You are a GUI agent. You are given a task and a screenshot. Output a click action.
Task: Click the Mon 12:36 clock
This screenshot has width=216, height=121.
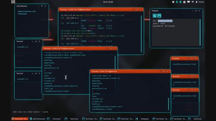tap(108, 2)
